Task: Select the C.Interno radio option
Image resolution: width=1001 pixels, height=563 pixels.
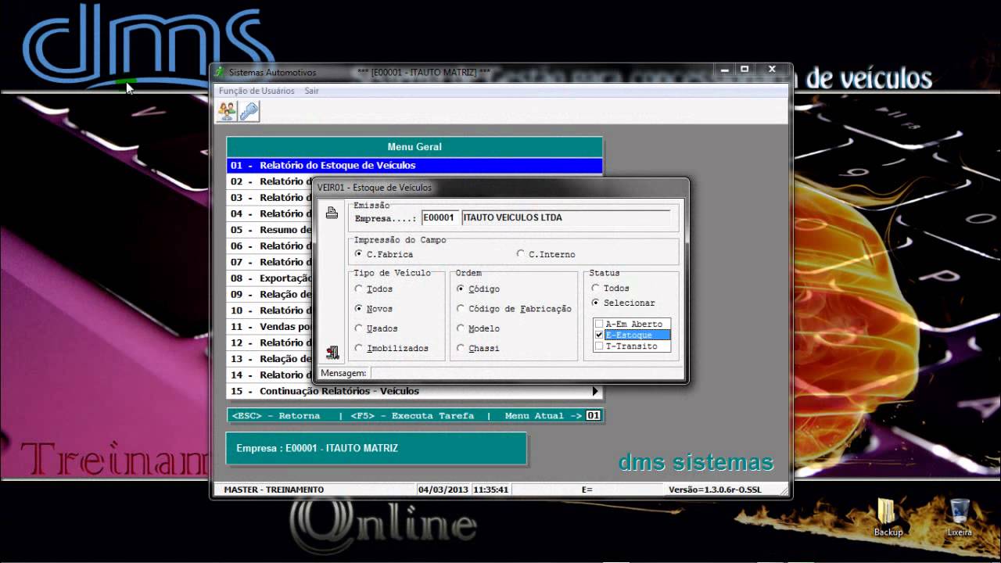Action: (546, 254)
